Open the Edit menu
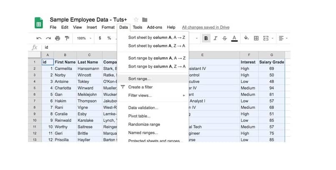Viewport: 336px width, 170px height. (x=65, y=27)
